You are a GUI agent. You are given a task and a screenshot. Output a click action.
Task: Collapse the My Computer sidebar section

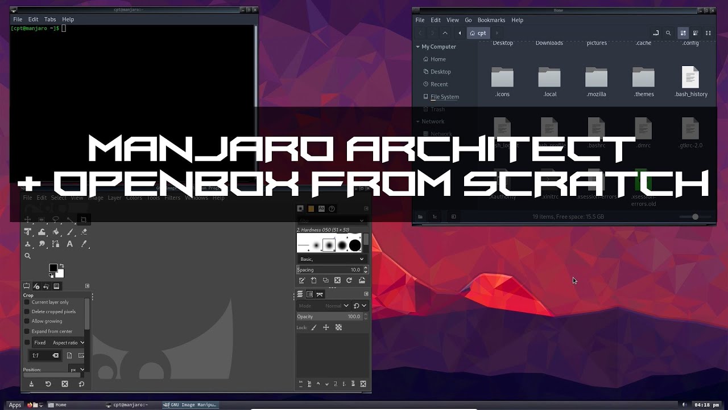(418, 47)
